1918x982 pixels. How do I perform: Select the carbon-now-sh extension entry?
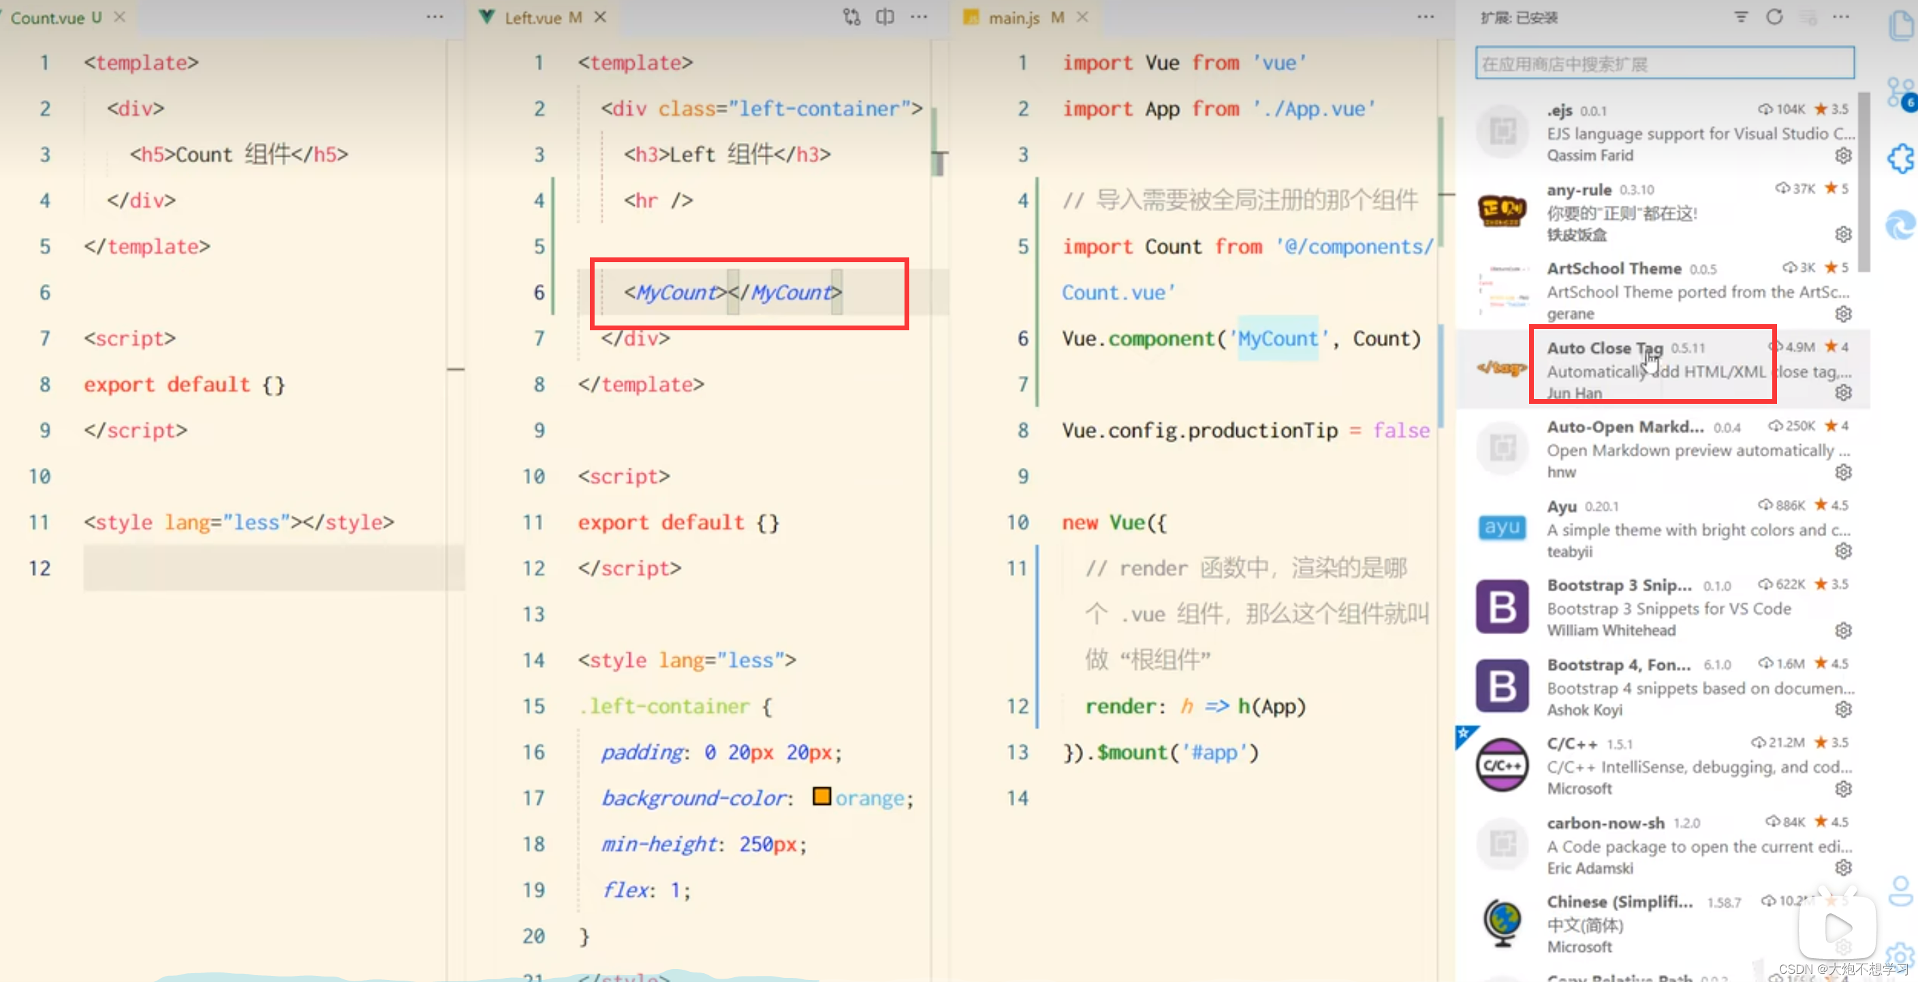pos(1663,844)
